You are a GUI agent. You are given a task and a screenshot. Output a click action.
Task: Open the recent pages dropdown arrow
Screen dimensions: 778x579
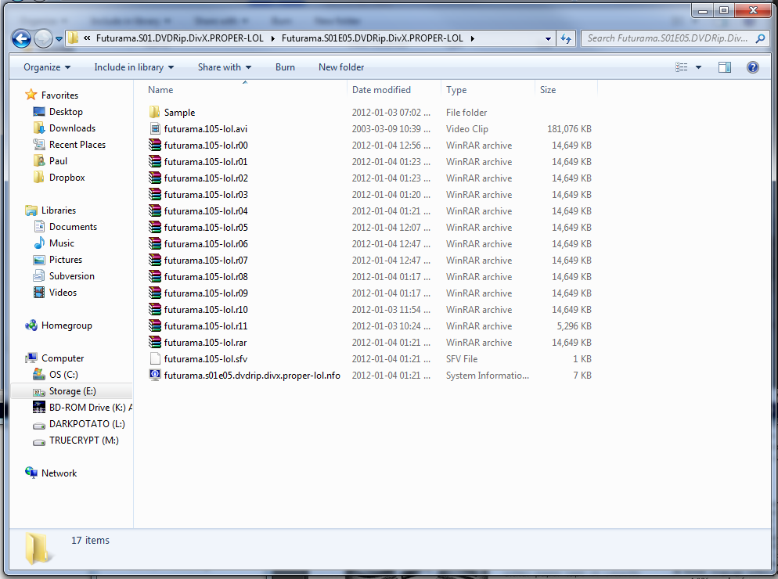tap(59, 38)
